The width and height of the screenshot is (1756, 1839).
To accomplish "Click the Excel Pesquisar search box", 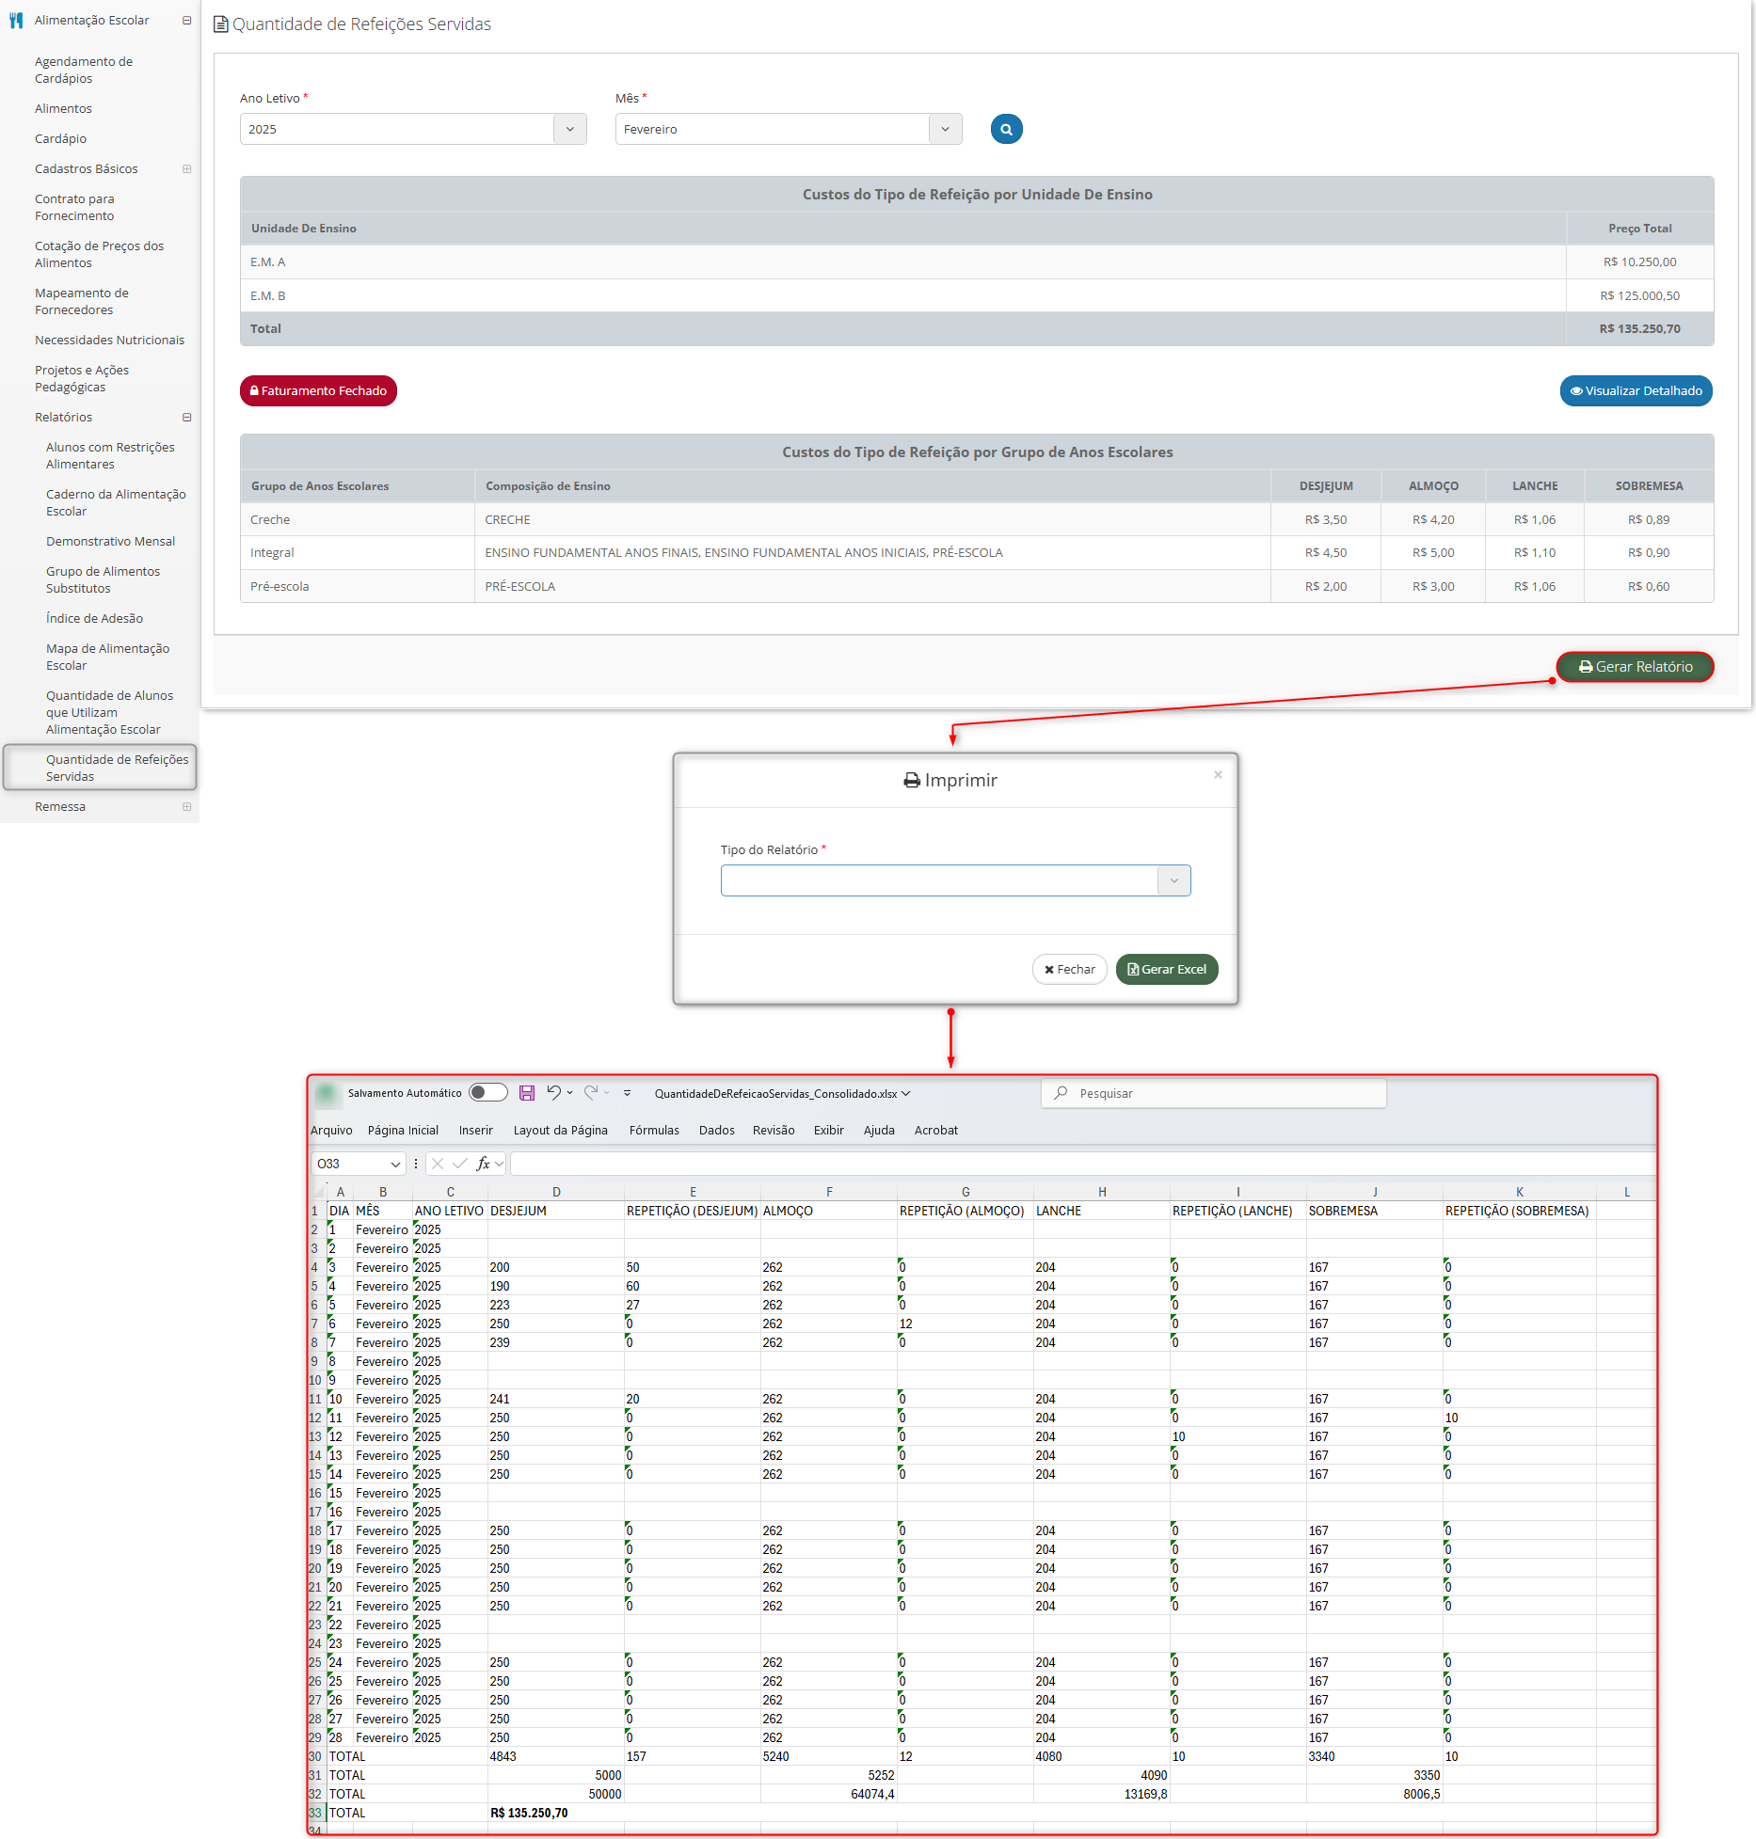I will point(1213,1093).
